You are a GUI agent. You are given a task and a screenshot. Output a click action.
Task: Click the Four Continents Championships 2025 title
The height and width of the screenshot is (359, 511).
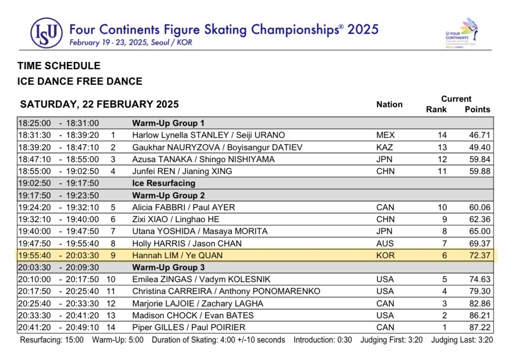click(224, 29)
